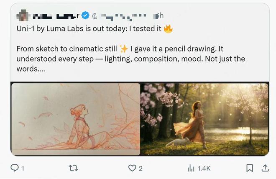This screenshot has height=179, width=276.
Task: Open the cinematic forest still image
Action: pos(205,119)
